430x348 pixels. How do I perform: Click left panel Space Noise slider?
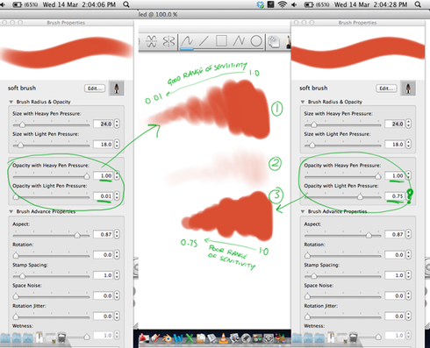click(51, 296)
